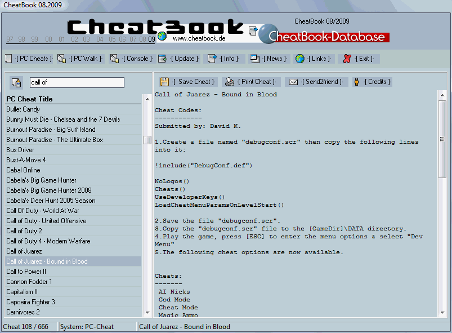Viewport: 452px width, 333px height.
Task: Click the blue sphere CheatBook-Database logo
Action: (268, 34)
